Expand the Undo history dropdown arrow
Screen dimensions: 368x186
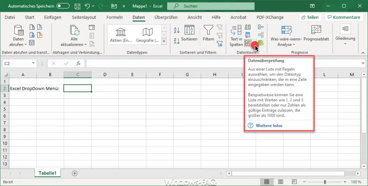click(93, 6)
